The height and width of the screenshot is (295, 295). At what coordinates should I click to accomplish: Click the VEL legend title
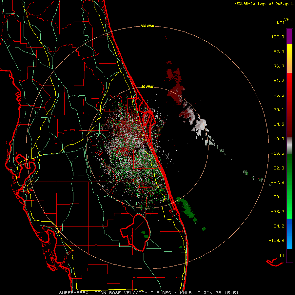tap(288, 19)
